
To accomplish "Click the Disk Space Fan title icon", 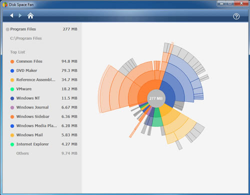I will coord(5,4).
